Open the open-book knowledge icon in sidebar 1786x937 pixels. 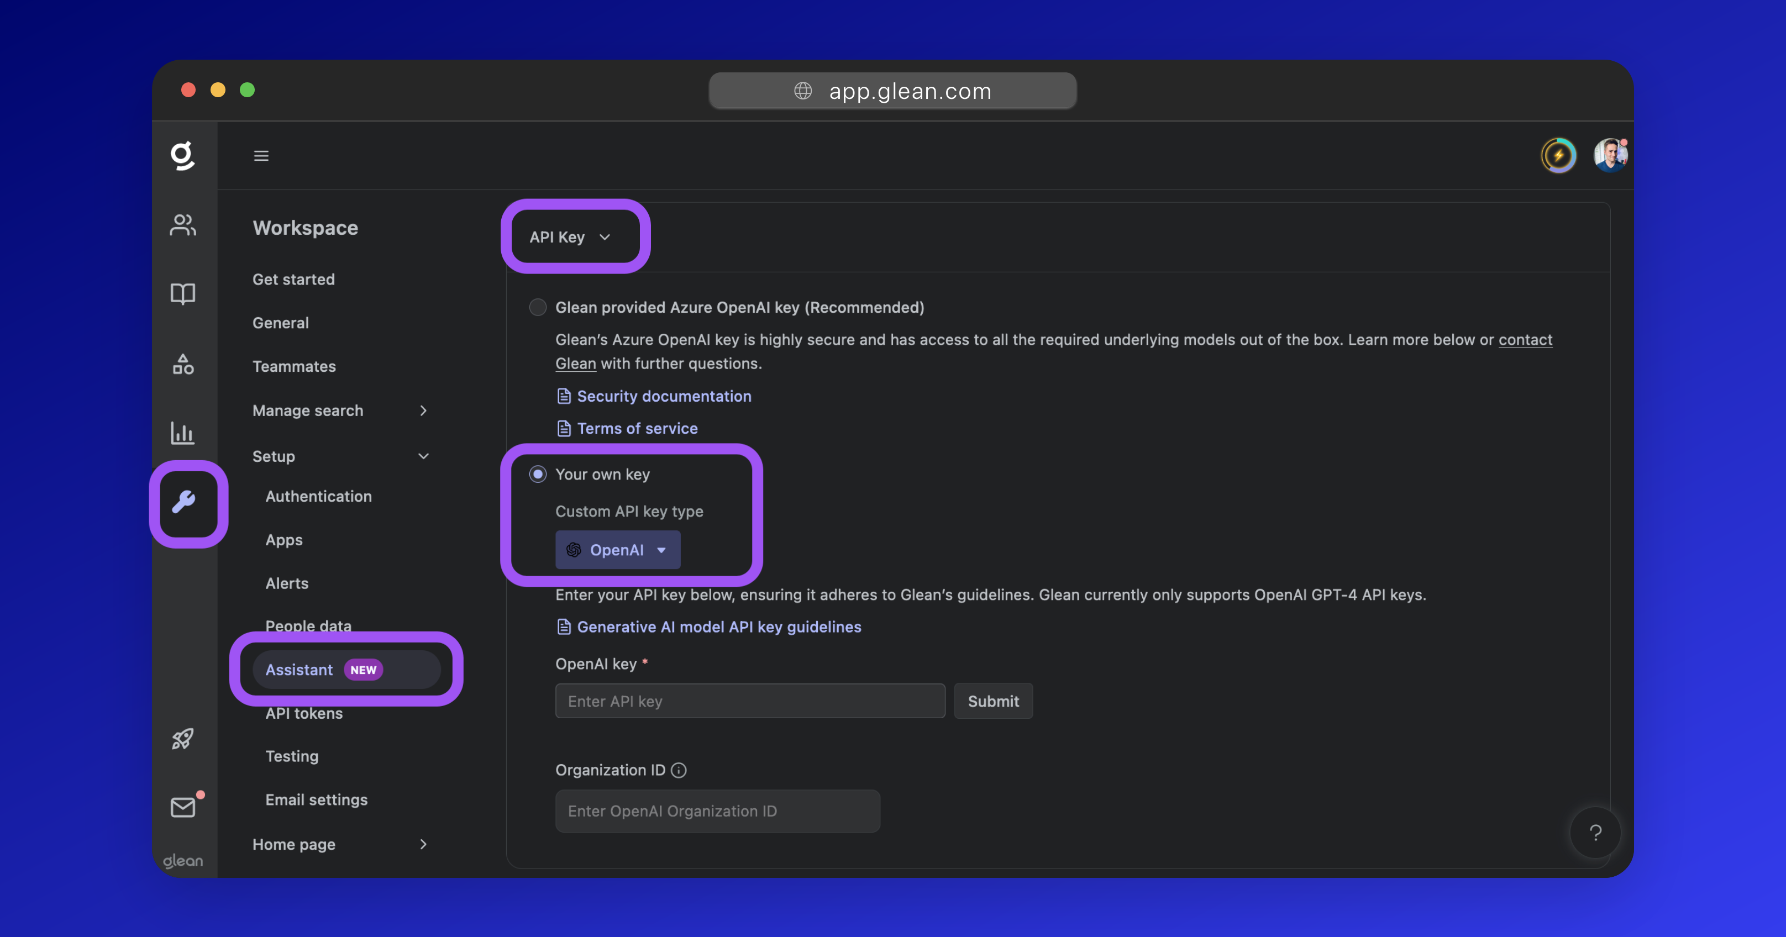[x=182, y=294]
